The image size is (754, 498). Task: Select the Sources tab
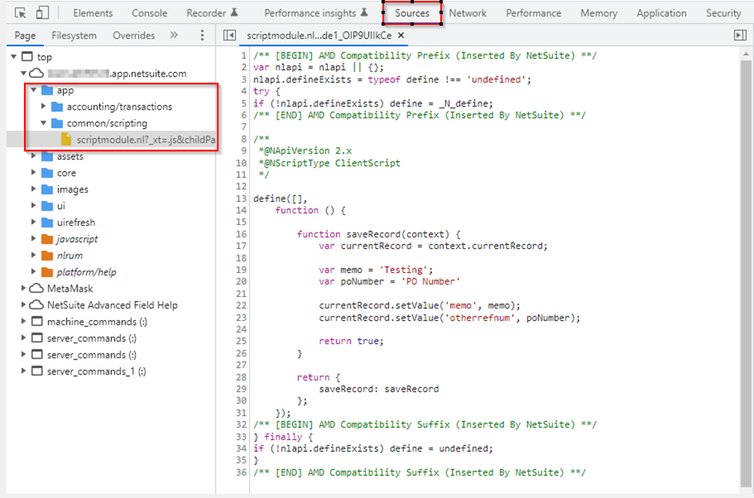click(x=412, y=13)
